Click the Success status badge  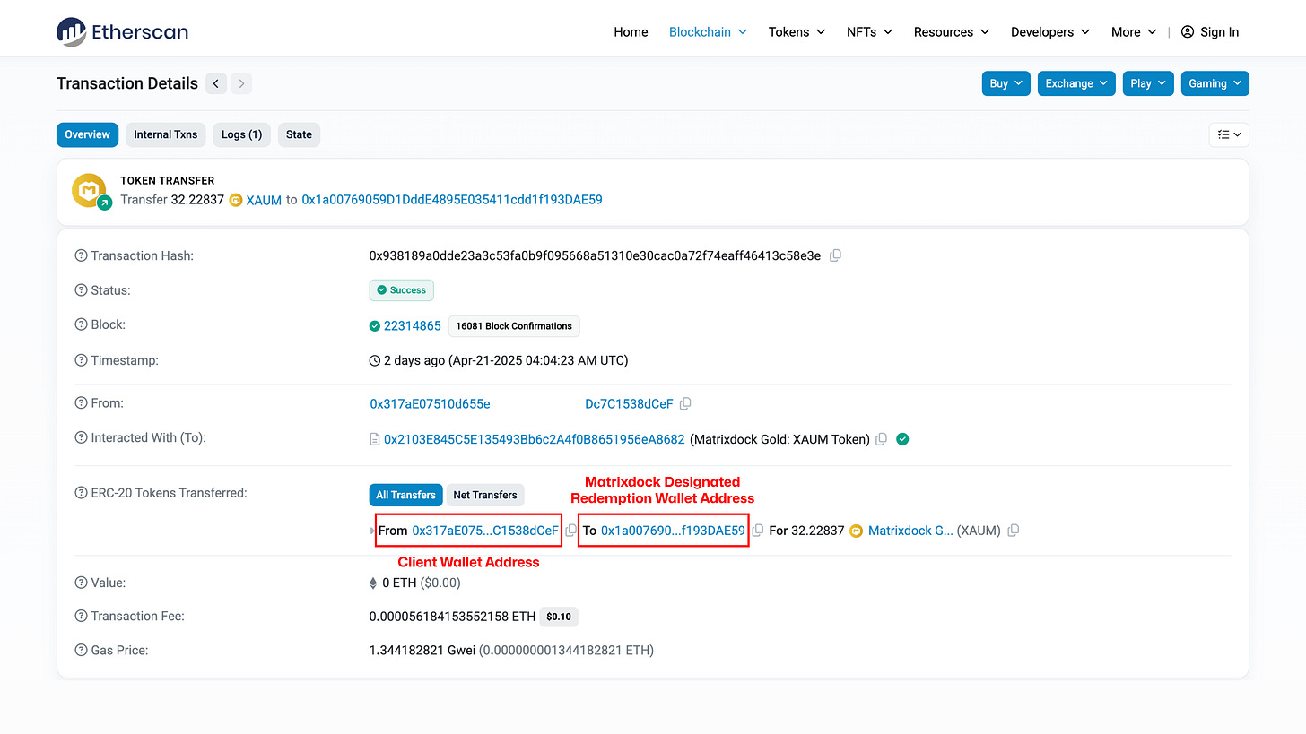(x=402, y=290)
